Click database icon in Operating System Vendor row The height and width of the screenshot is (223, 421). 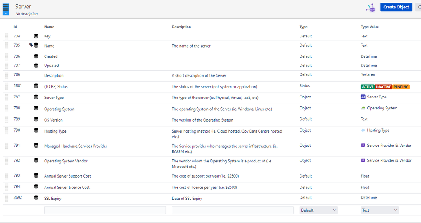(36, 161)
